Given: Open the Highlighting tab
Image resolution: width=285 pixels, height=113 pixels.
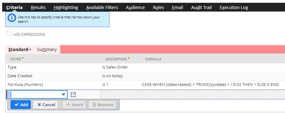Looking at the screenshot, I should (66, 8).
